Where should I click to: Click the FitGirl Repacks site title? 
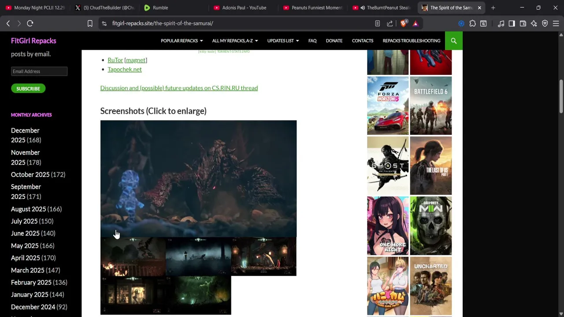point(33,41)
